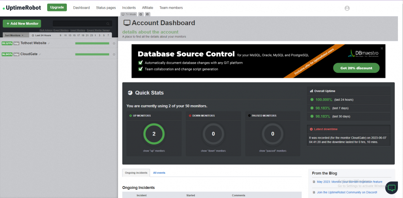Click the green Upgrade button

57,7
